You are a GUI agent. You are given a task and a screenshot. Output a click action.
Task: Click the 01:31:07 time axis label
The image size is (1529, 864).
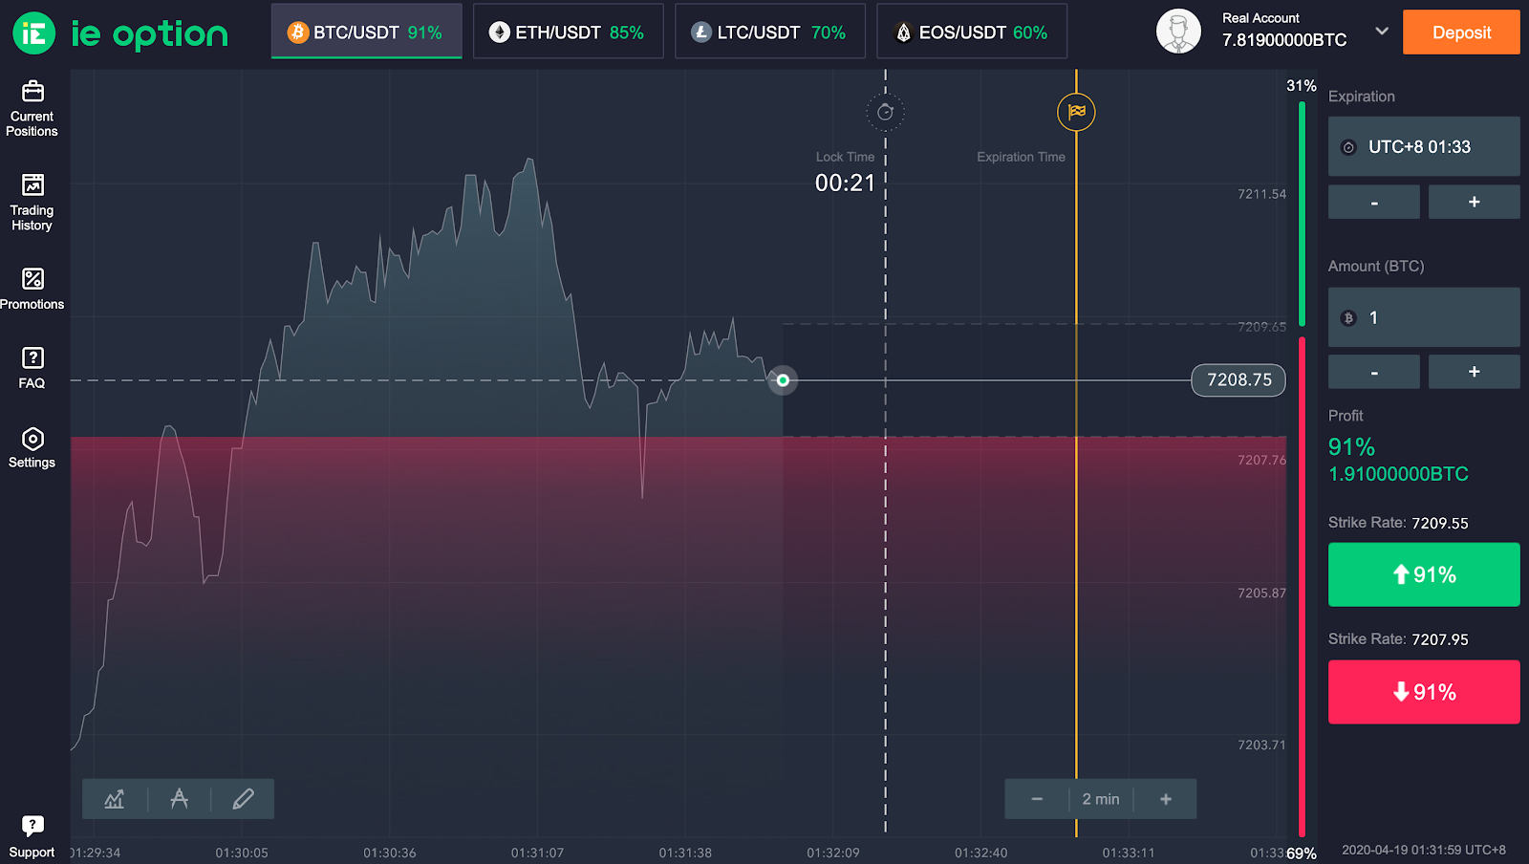tap(537, 853)
